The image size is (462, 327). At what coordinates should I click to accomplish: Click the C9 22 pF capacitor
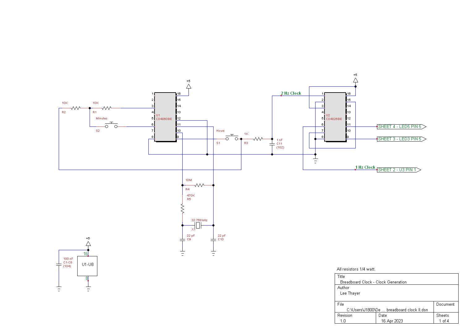(182, 240)
